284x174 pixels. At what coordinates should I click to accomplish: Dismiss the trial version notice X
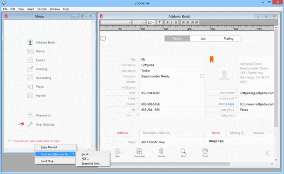pos(9,140)
